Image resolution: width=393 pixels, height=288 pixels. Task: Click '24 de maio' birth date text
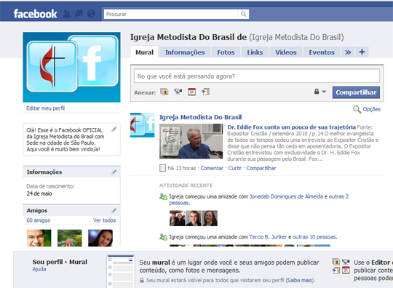pos(39,193)
